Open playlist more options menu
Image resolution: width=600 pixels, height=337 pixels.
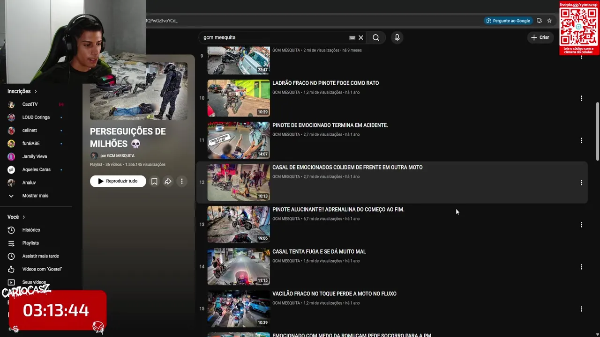pos(182,181)
